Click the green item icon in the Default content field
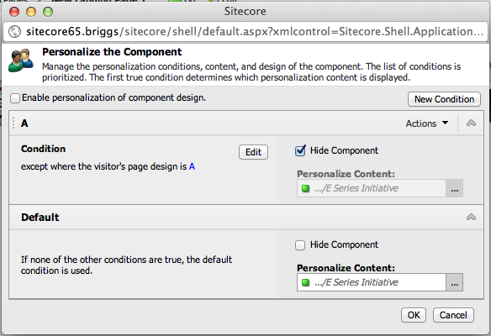The width and height of the screenshot is (491, 336). click(305, 282)
